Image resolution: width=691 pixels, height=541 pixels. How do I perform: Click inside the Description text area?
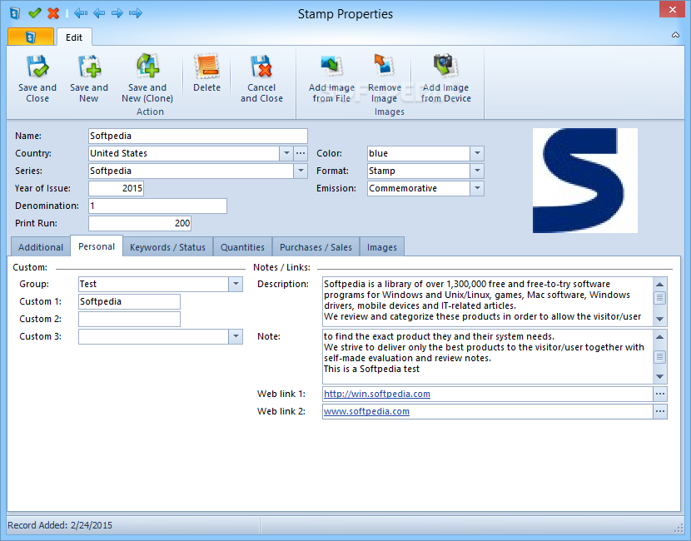click(x=487, y=301)
